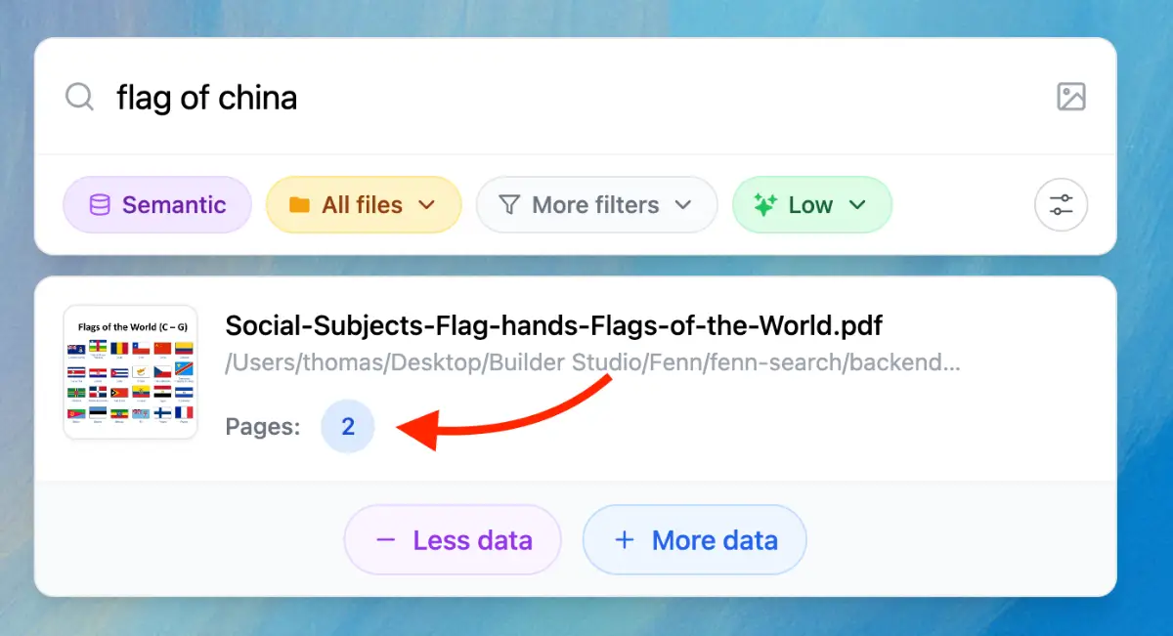Screen dimensions: 1173x636
Task: Open Social-Subjects-Flag-hands PDF result title
Action: tap(553, 325)
